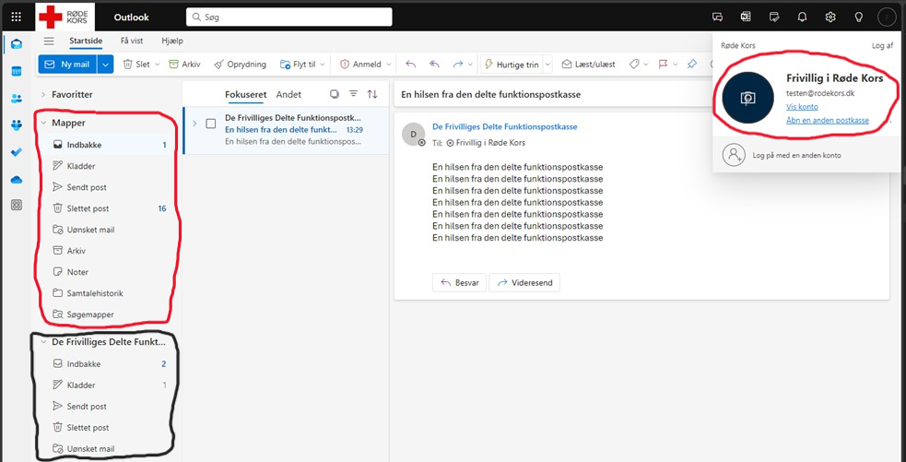
Task: Open Mail from the left rail
Action: [x=17, y=44]
